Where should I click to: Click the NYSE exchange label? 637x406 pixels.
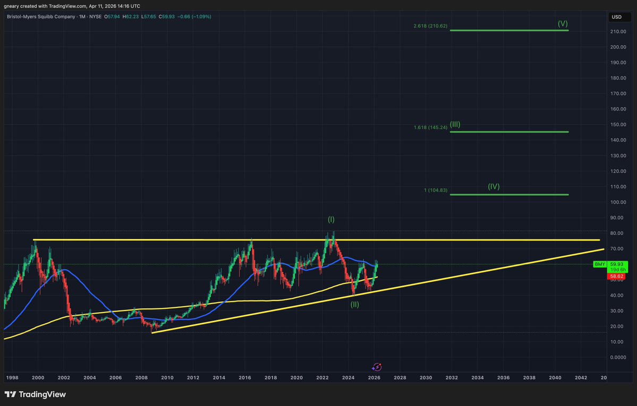(x=96, y=16)
